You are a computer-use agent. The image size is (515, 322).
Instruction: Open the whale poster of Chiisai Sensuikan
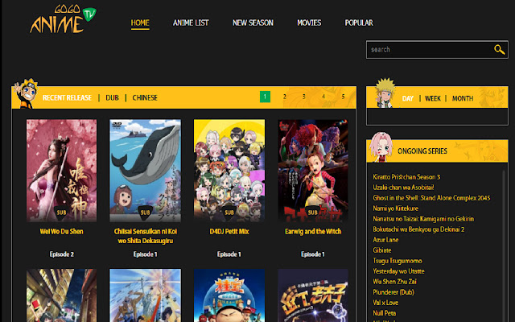pyautogui.click(x=145, y=171)
